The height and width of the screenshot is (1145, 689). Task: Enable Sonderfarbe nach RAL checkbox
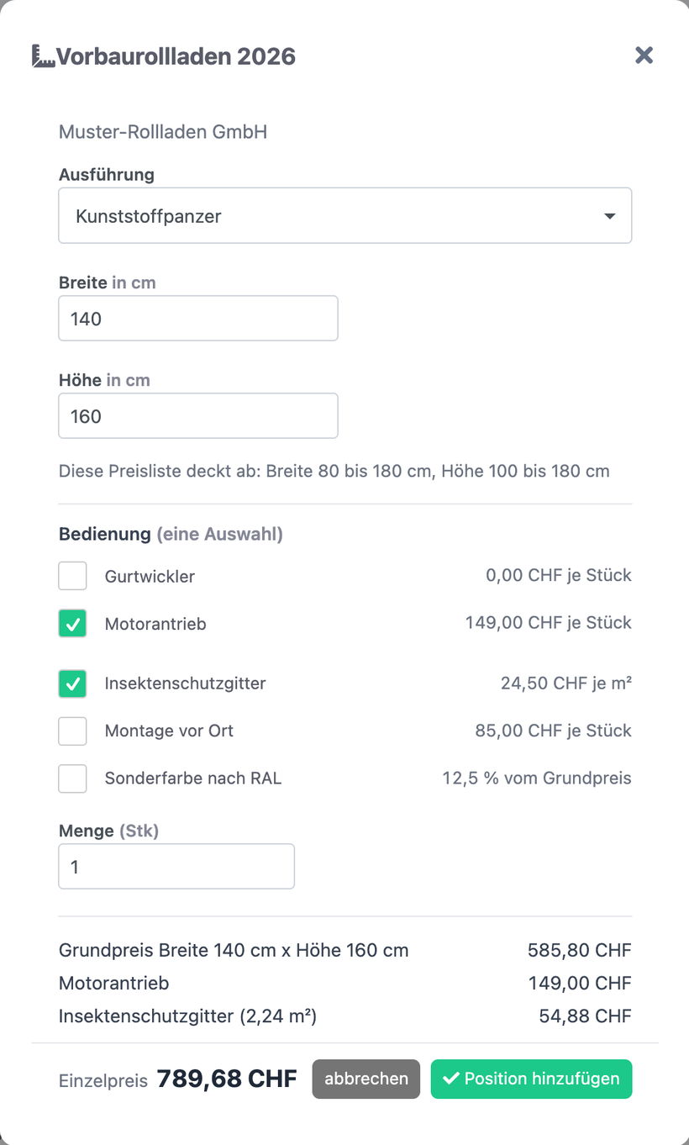click(x=72, y=778)
